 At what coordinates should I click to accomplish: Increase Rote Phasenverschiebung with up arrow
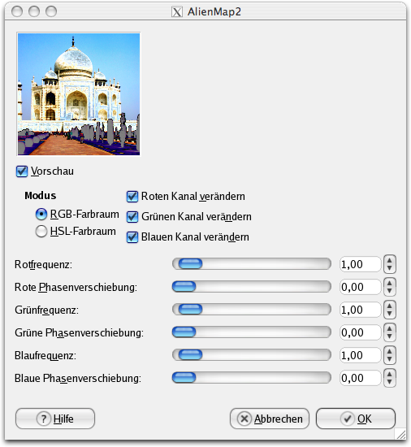390,283
